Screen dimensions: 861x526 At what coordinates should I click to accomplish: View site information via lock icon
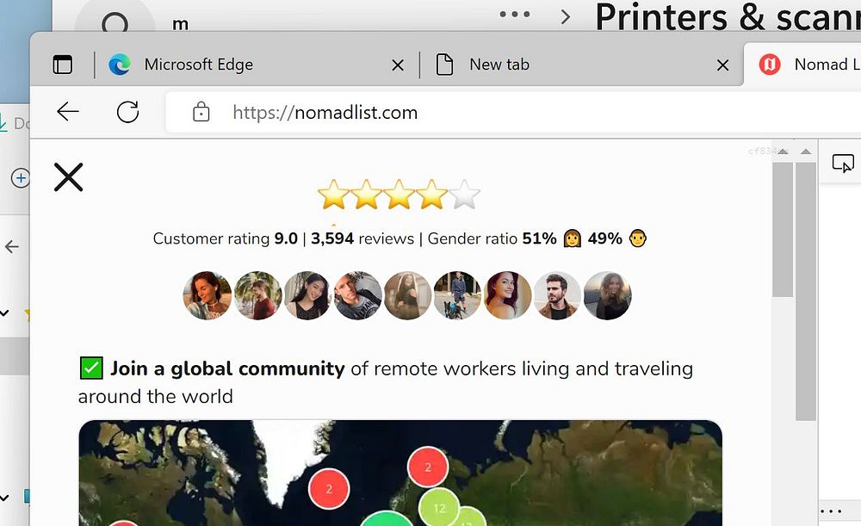201,112
